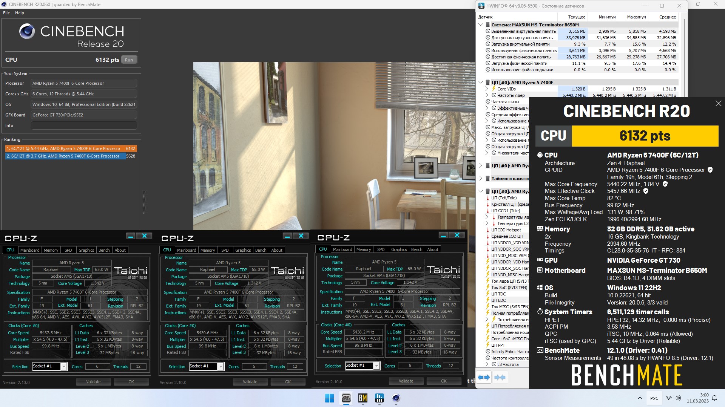
Task: Expand the Температуры L3 row
Action: point(487,223)
